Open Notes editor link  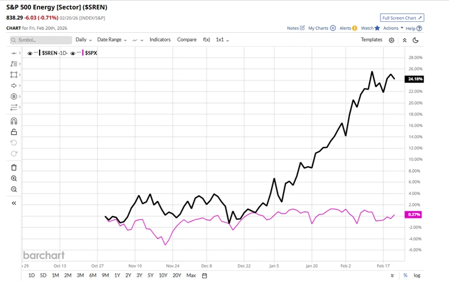pos(296,28)
